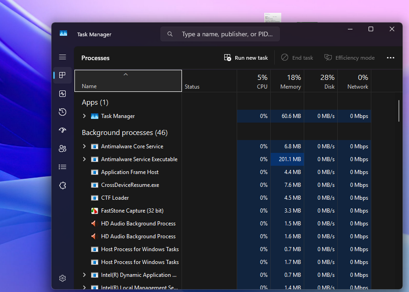Focus the name, publisher, or PID search field
Viewport: 409px width, 292px height.
pos(220,34)
